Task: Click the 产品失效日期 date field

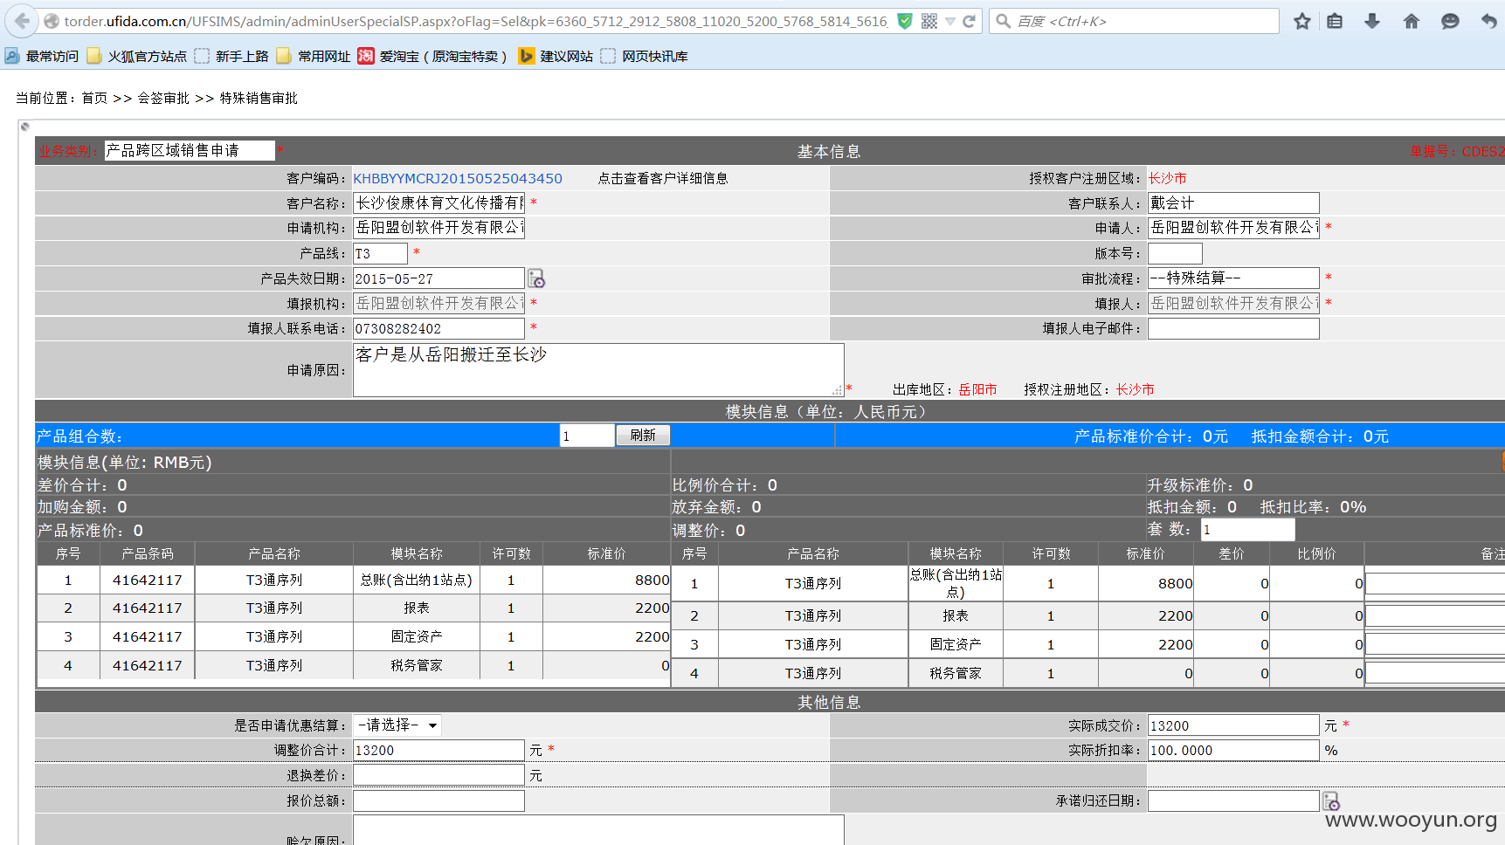Action: pyautogui.click(x=438, y=278)
